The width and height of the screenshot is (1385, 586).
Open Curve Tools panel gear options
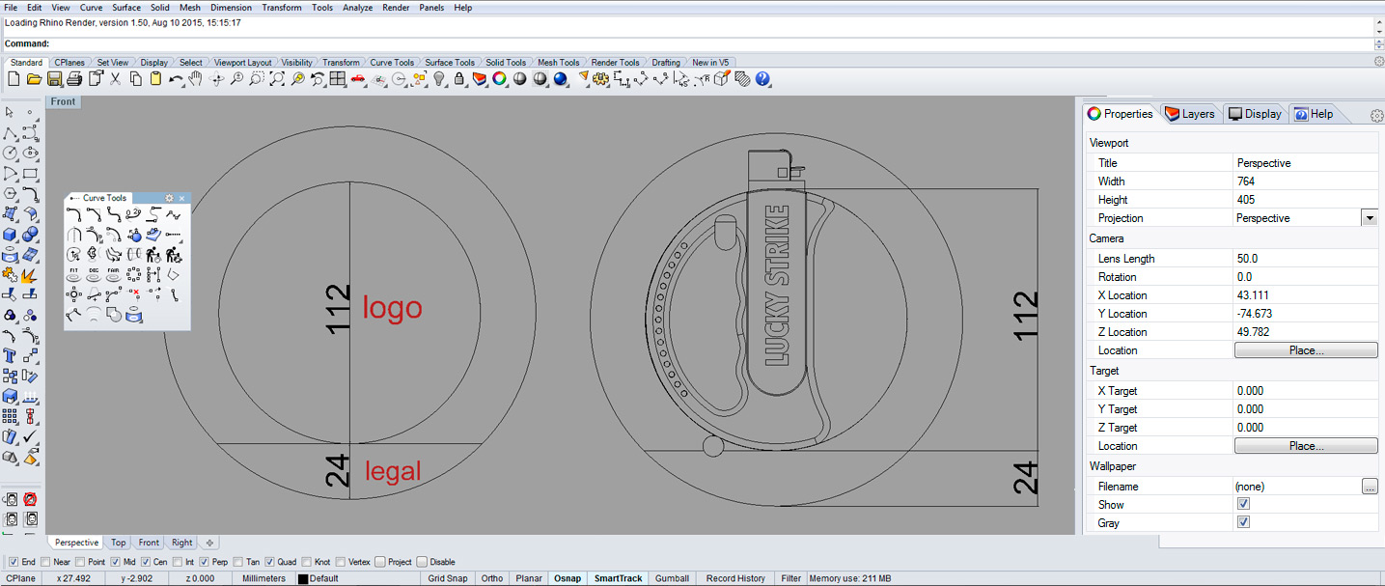coord(169,198)
